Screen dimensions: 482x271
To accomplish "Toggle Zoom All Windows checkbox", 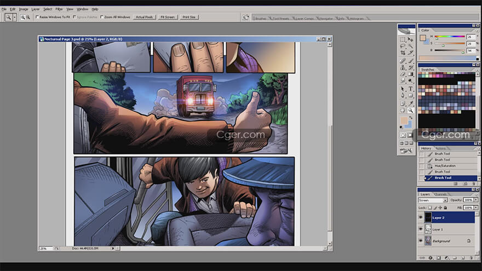I will (x=102, y=17).
